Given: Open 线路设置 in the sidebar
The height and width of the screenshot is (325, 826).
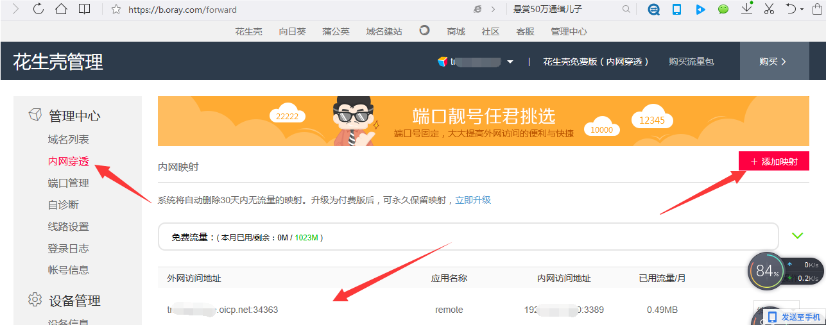Looking at the screenshot, I should click(x=69, y=227).
